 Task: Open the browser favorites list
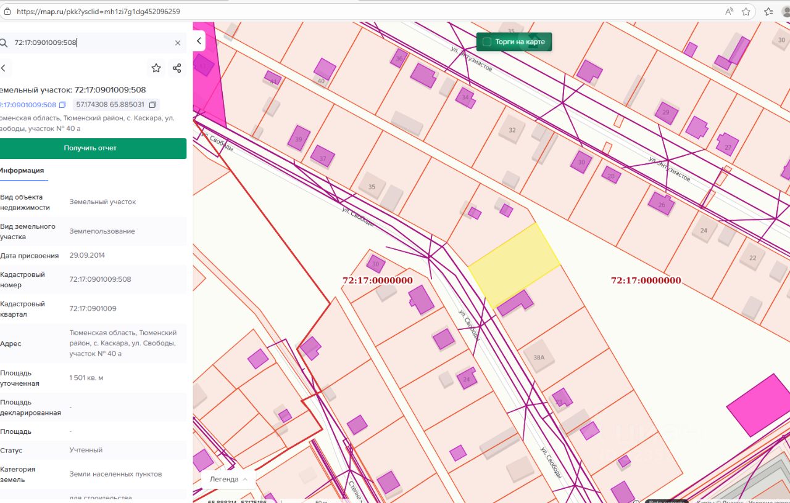768,11
